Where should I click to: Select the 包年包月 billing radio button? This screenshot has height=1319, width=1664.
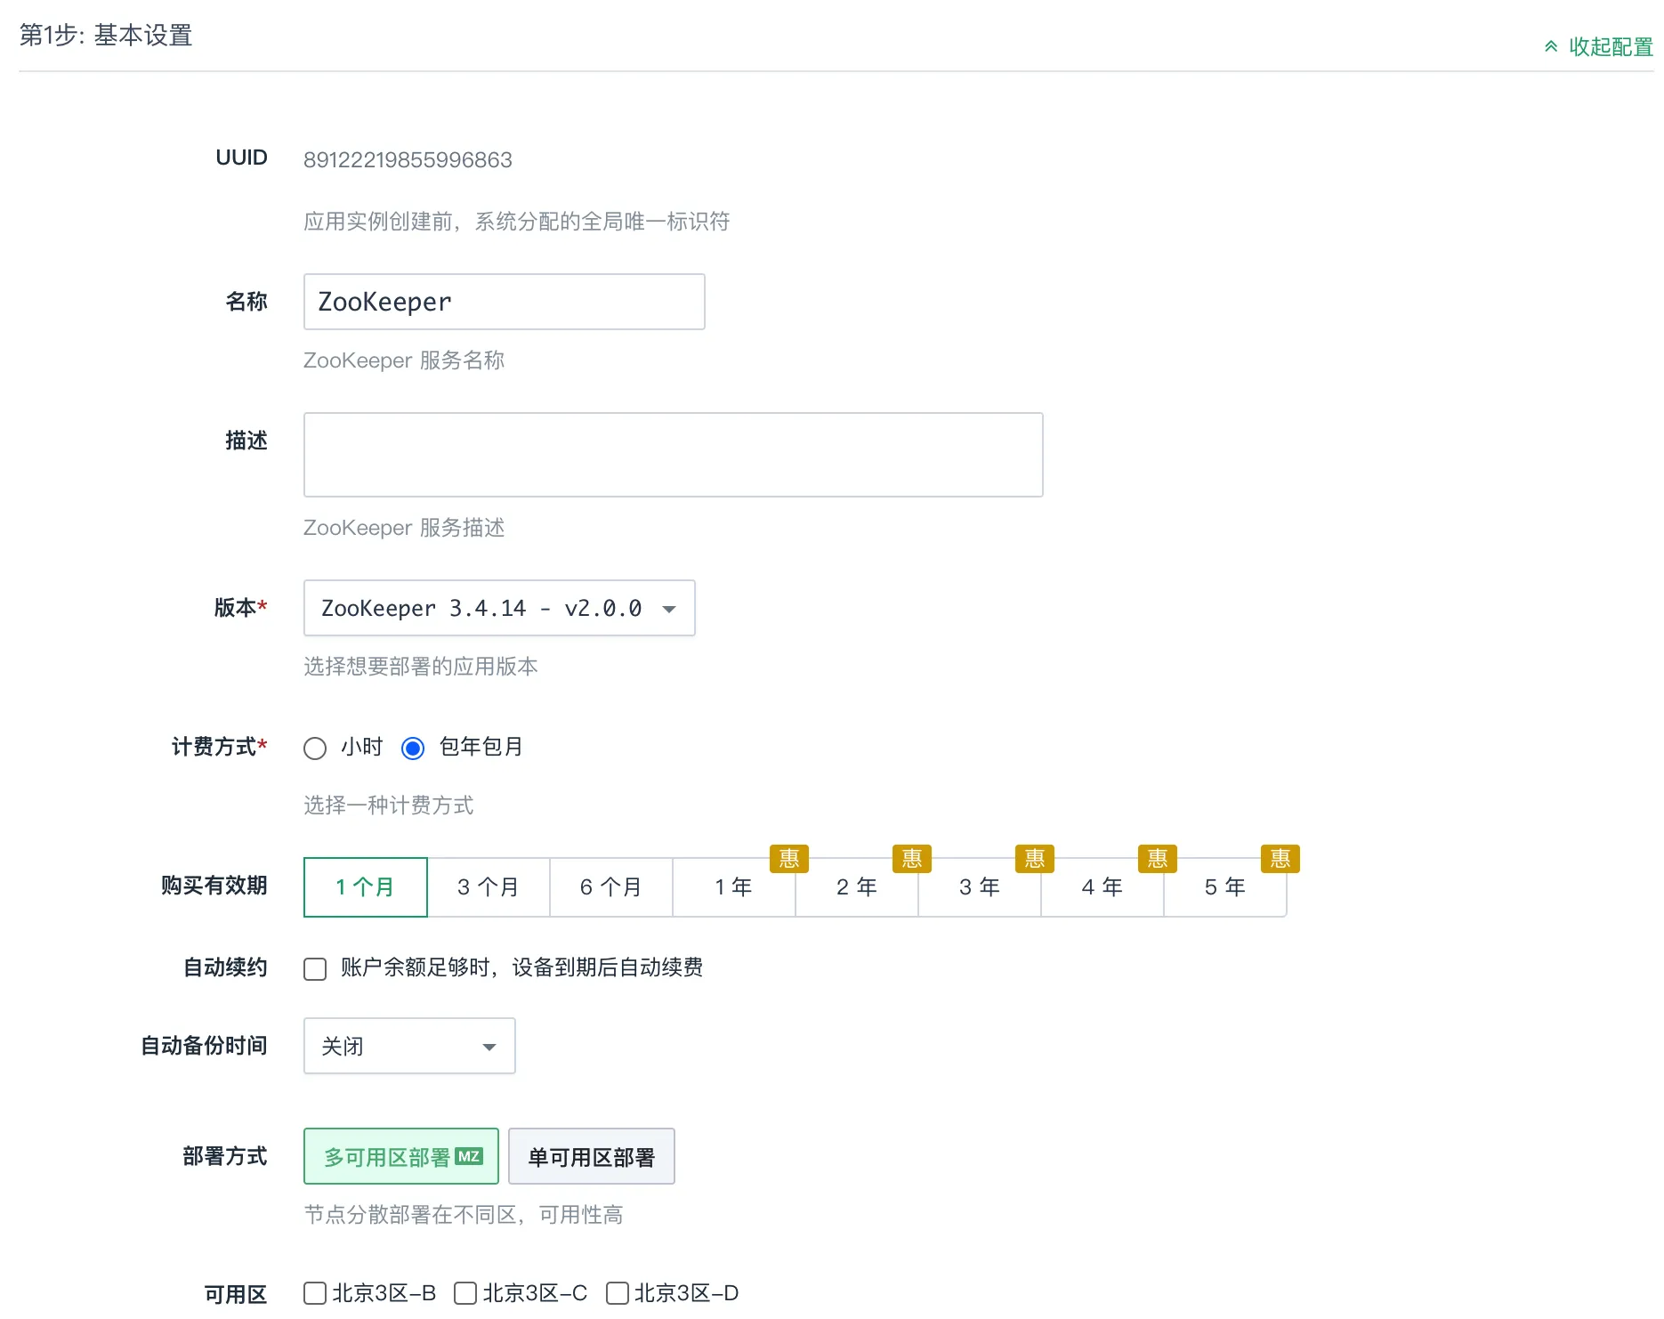(x=413, y=749)
